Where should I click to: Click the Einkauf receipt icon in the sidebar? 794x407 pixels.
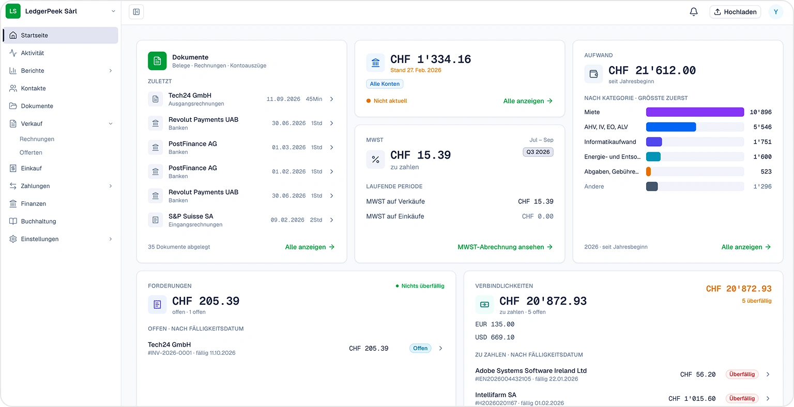13,168
